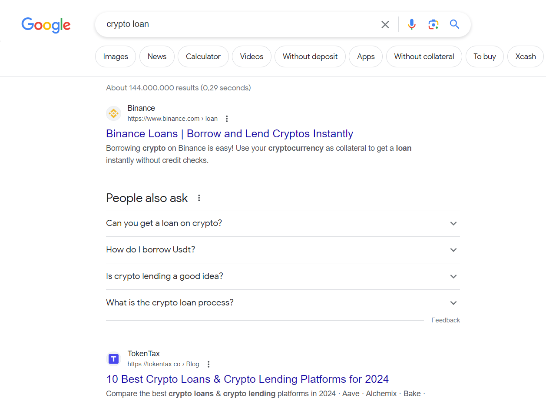
Task: Open Google Lens image search icon
Action: click(x=433, y=24)
